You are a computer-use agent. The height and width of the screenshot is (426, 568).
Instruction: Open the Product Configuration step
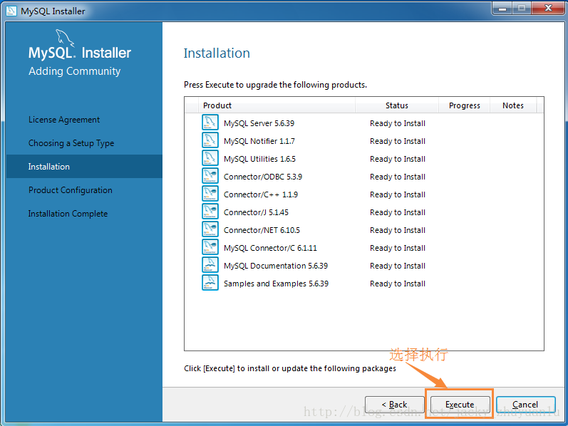71,190
